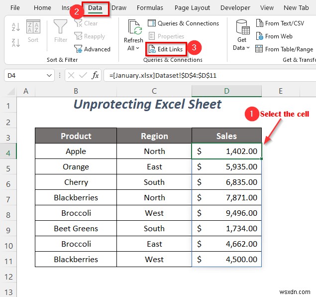The height and width of the screenshot is (297, 316).
Task: Click the Refresh All icon
Action: [135, 27]
